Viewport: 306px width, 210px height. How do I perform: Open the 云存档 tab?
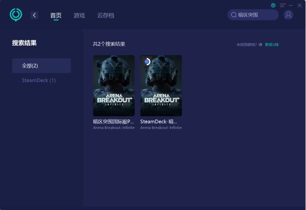click(x=106, y=15)
